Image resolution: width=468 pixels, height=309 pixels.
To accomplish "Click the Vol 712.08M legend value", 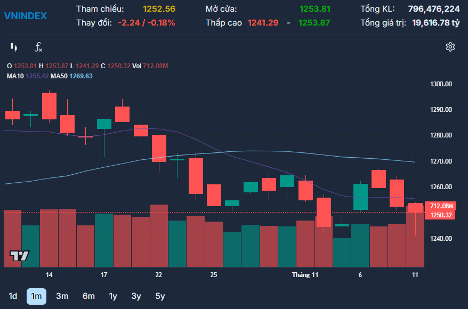I will tap(150, 66).
